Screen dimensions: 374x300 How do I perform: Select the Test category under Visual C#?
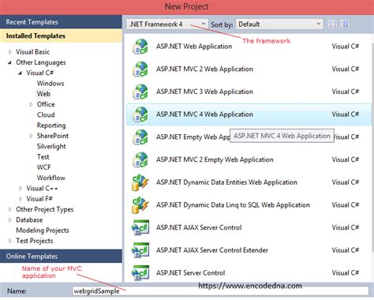[x=43, y=157]
